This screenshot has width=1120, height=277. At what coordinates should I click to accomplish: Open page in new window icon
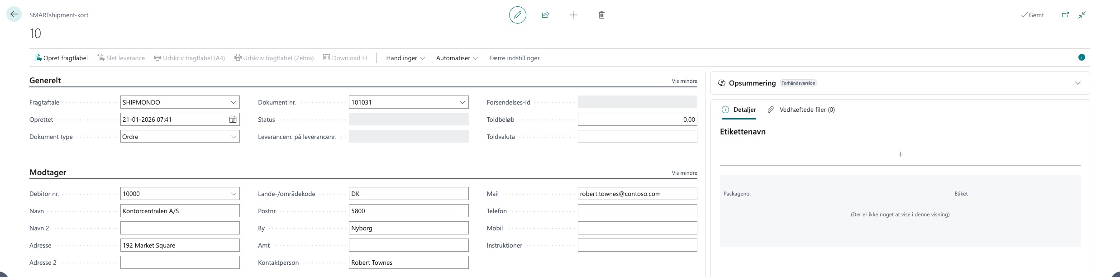click(x=1065, y=15)
